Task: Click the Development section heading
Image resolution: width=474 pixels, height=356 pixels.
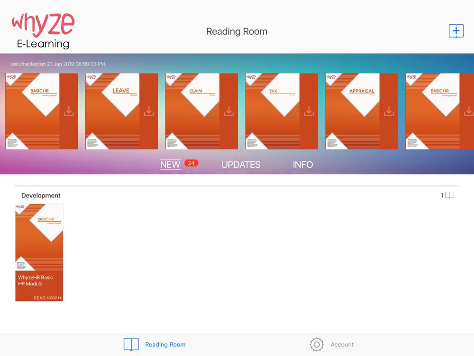Action: click(x=41, y=196)
